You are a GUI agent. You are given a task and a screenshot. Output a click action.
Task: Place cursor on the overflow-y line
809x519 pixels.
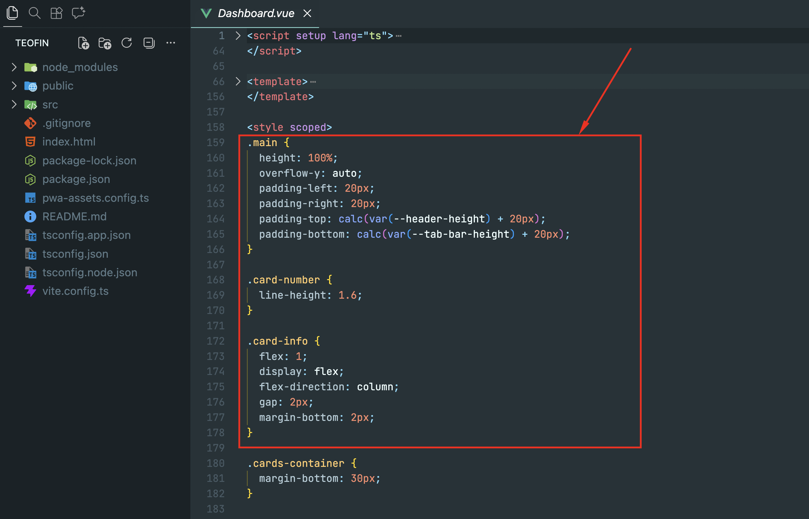pos(310,173)
